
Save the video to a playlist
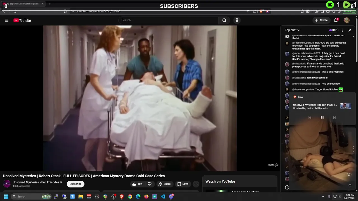click(183, 184)
